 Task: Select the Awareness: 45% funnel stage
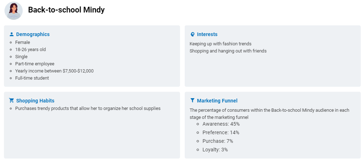[x=221, y=124]
